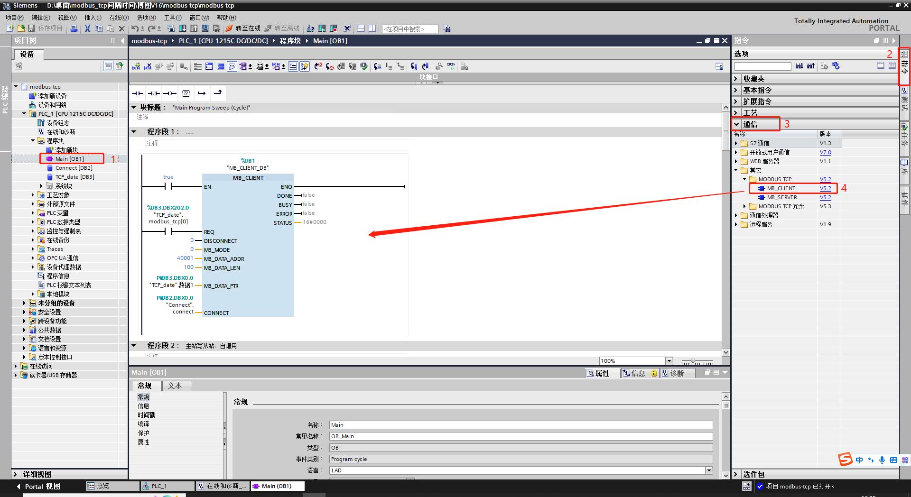Click the undo arrow icon

[x=135, y=28]
